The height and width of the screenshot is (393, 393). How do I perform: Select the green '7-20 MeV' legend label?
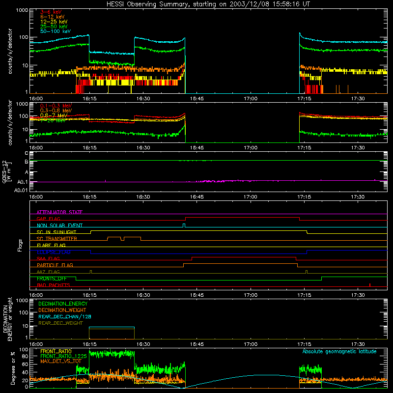point(53,120)
